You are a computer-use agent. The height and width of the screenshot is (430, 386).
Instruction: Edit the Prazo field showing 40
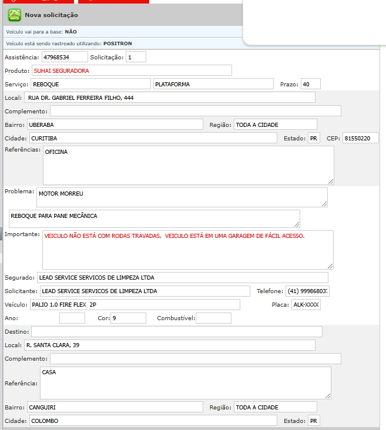point(309,84)
